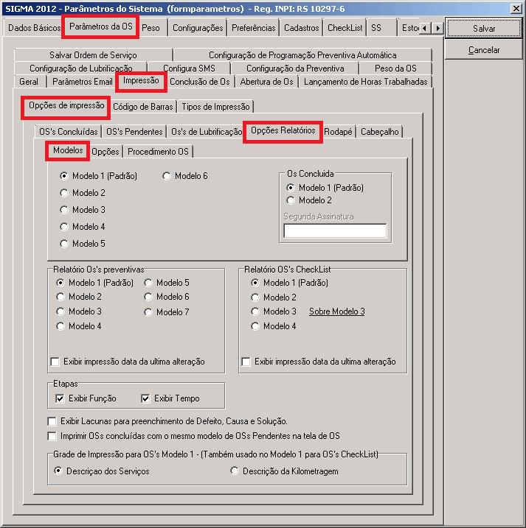Image resolution: width=526 pixels, height=528 pixels.
Task: Enable Exibir impressão data in CheckList group
Action: (319, 362)
